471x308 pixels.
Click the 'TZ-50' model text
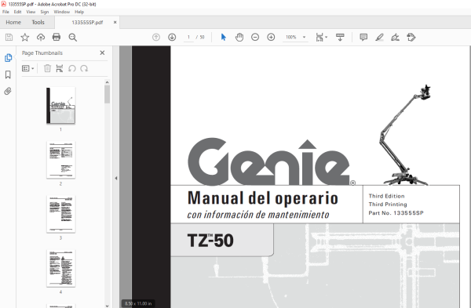pos(210,241)
